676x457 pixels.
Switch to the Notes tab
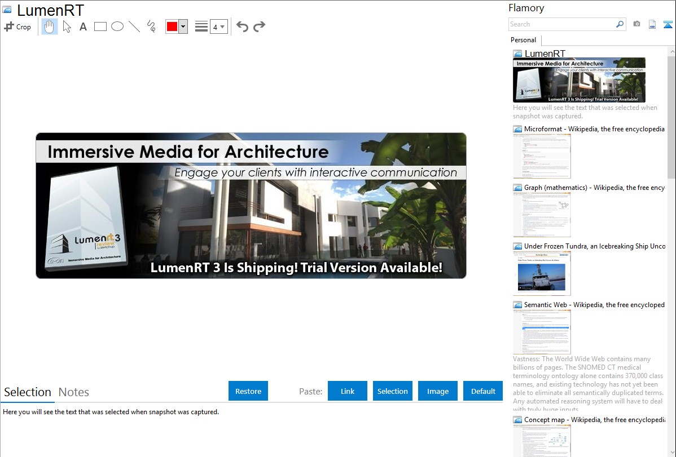click(x=74, y=392)
